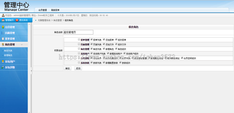Collapse the 角色管理 section chevron
This screenshot has height=113, width=234.
point(22,44)
